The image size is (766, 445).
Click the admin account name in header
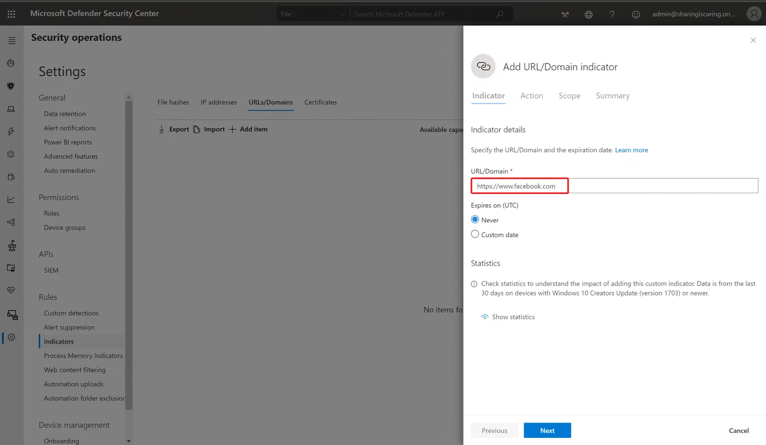(x=694, y=14)
